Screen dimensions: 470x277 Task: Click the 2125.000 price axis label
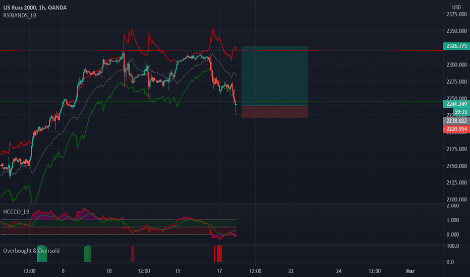[x=456, y=183]
